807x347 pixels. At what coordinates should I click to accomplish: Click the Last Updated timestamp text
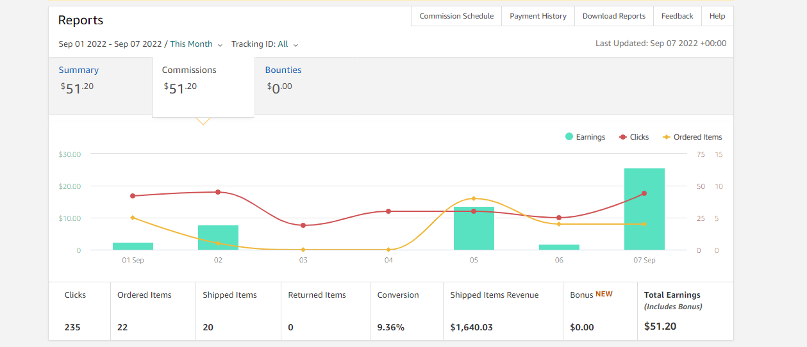pos(661,44)
